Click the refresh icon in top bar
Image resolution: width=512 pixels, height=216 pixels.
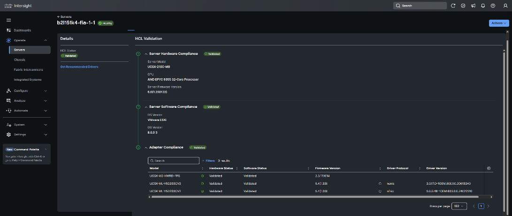tap(453, 6)
